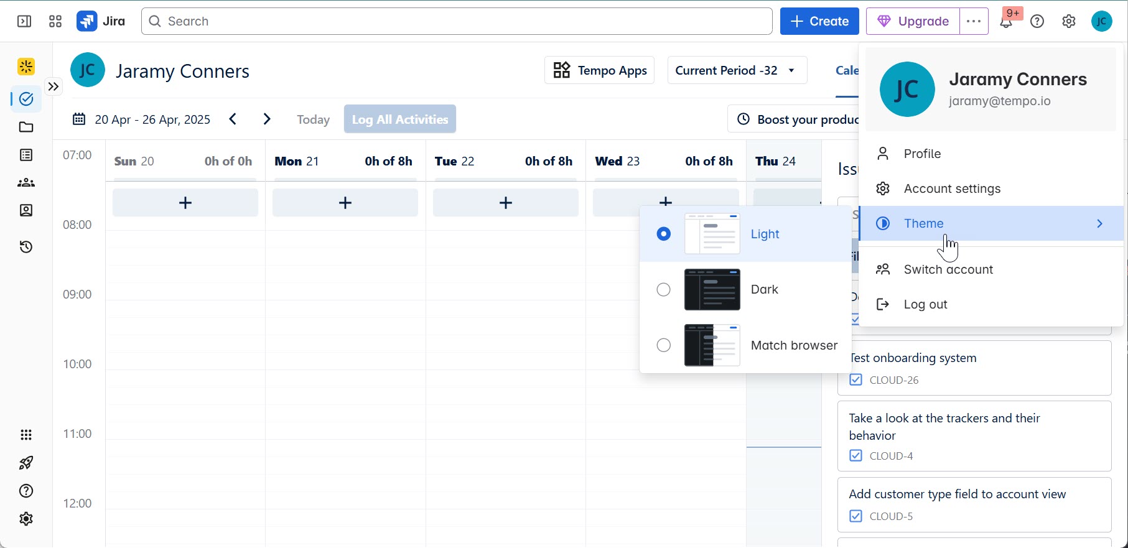The height and width of the screenshot is (548, 1128).
Task: Open Account settings from profile menu
Action: (x=952, y=189)
